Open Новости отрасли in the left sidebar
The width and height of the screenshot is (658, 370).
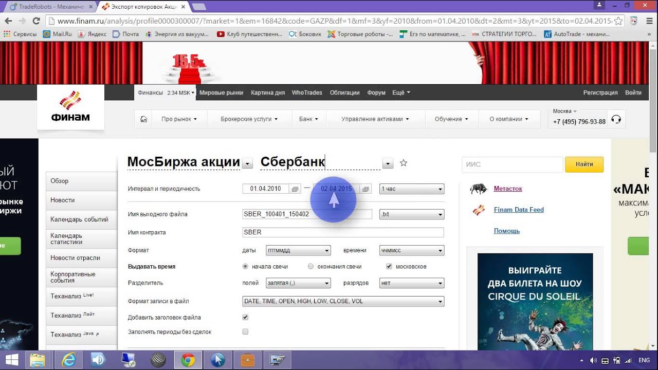[x=82, y=258]
